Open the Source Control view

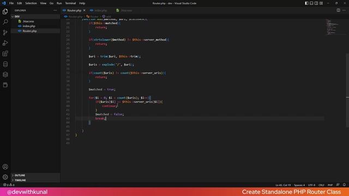[x=5, y=33]
